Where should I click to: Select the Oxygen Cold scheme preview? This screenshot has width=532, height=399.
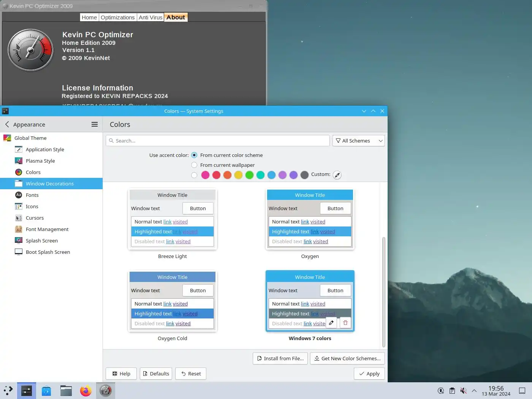tap(173, 301)
